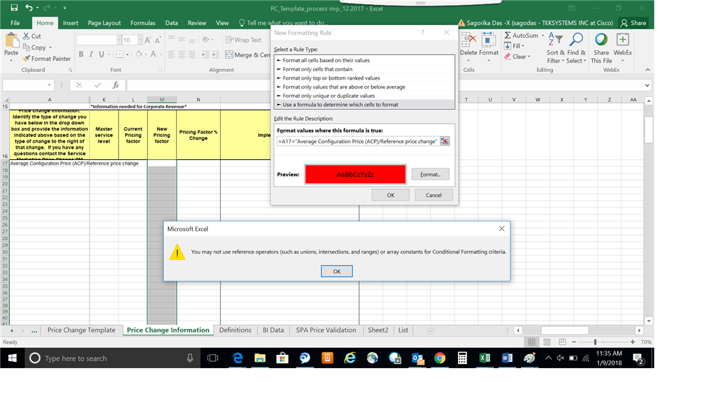Select column M header
The image size is (715, 417).
[162, 99]
